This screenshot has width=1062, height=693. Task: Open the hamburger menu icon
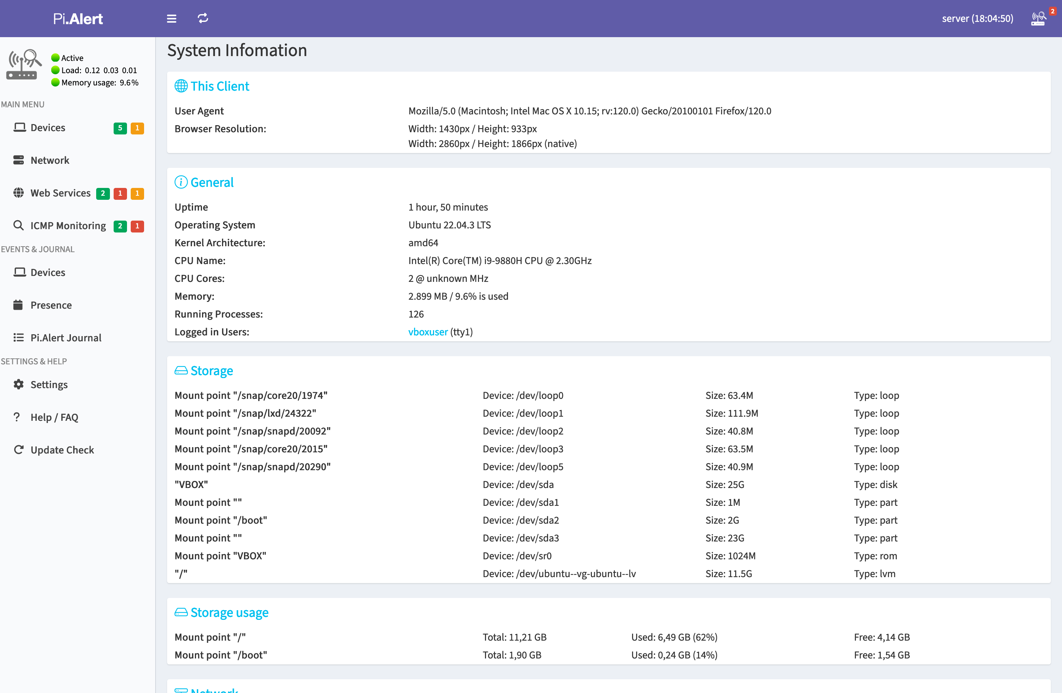(171, 19)
